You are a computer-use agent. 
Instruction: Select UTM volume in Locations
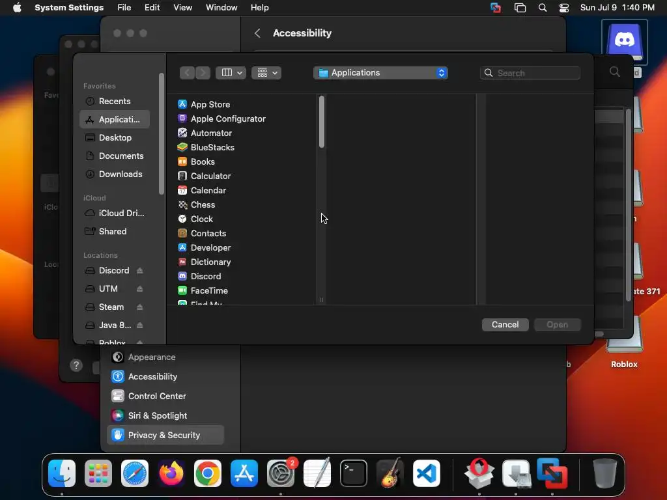(x=108, y=288)
